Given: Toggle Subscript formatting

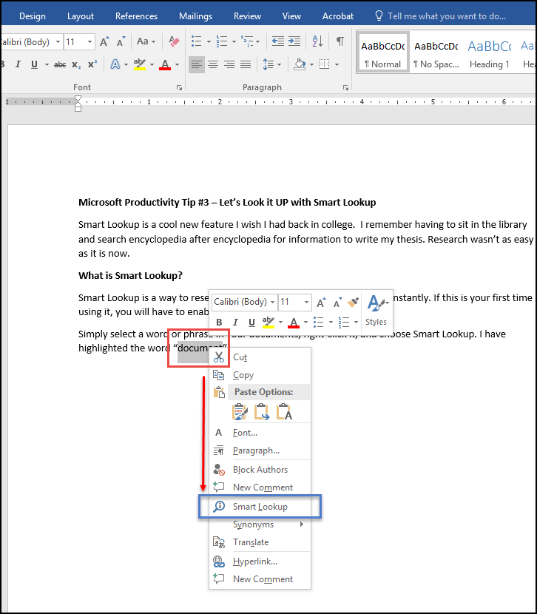Looking at the screenshot, I should point(76,64).
